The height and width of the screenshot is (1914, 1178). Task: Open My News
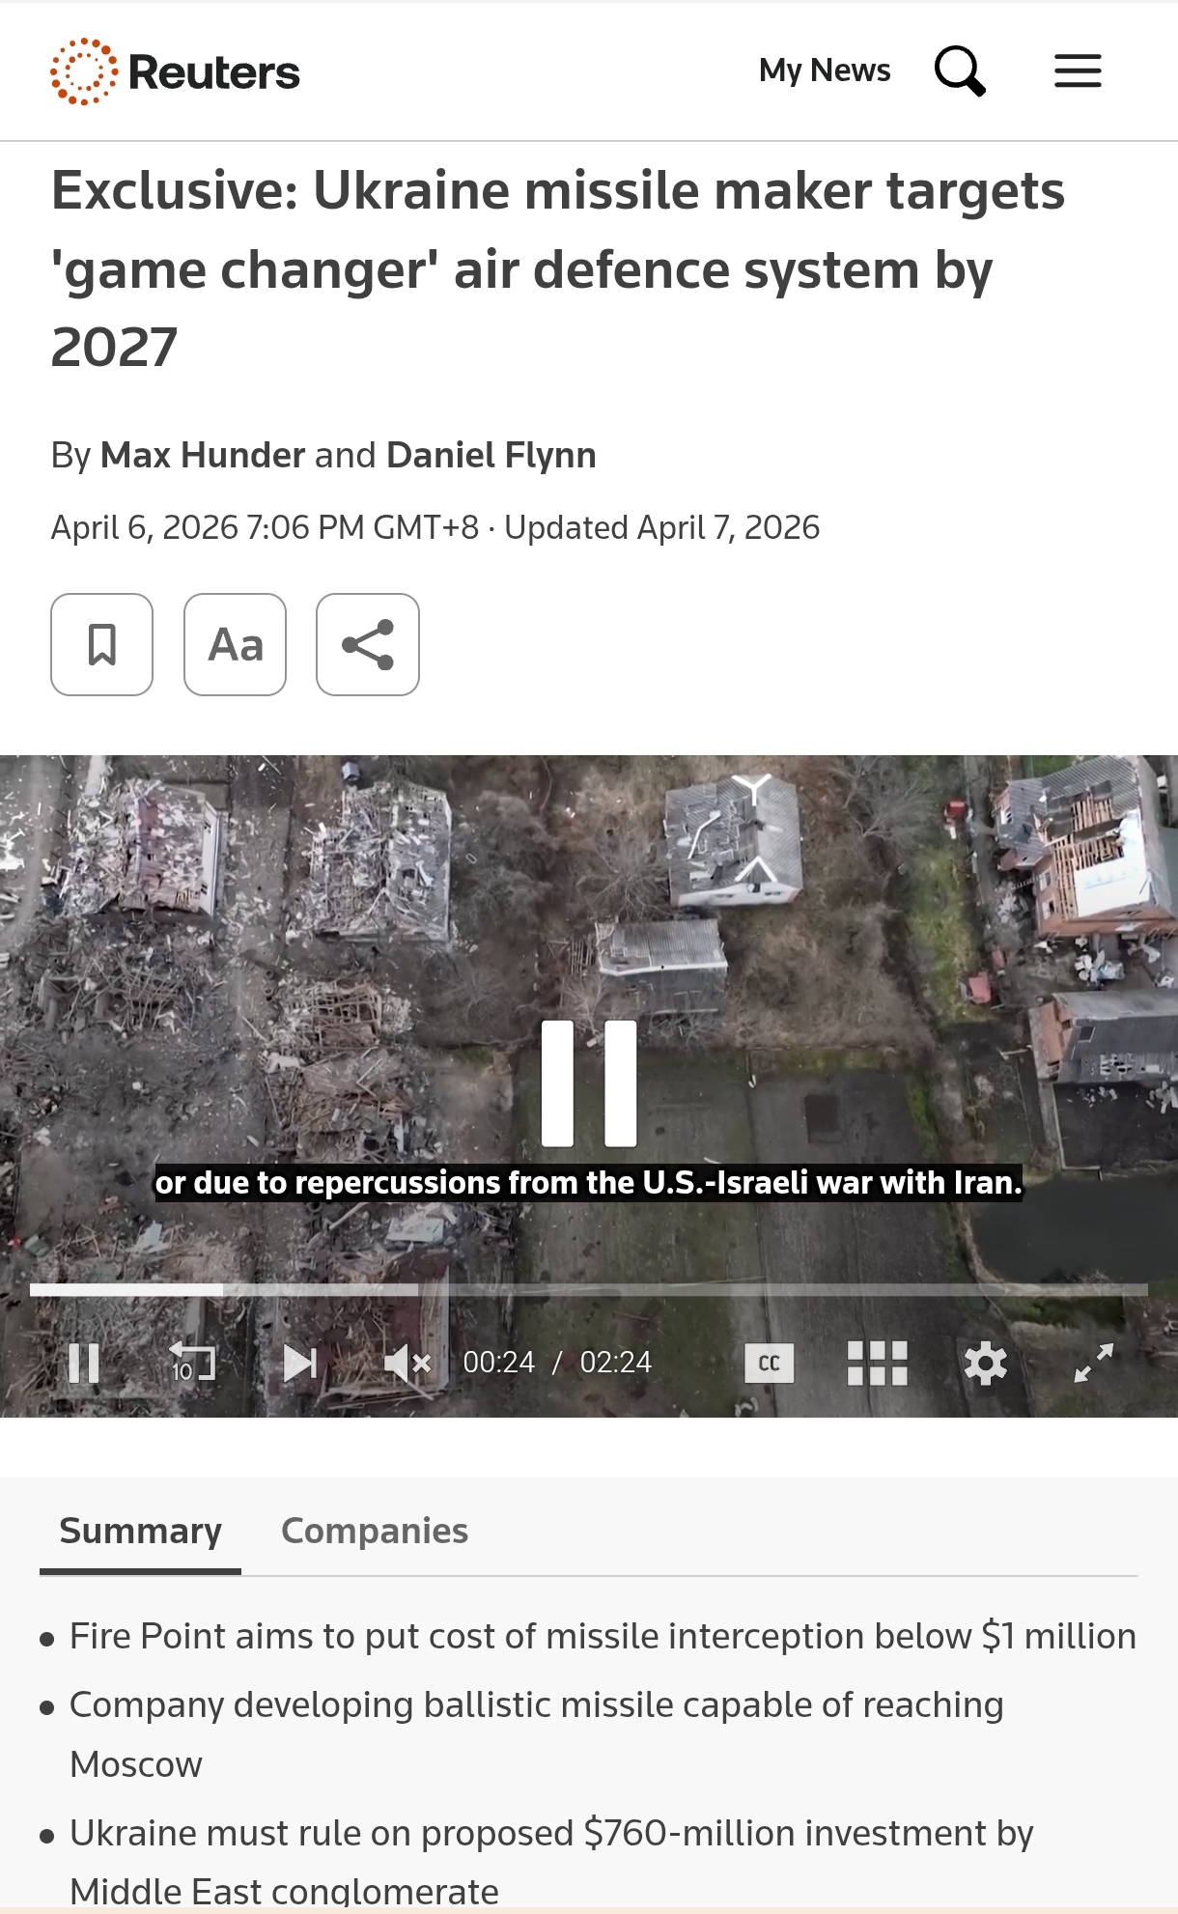pyautogui.click(x=825, y=70)
